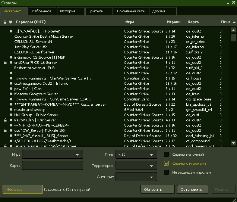Click shield icon of cs.stressgame.ru server

(11, 83)
